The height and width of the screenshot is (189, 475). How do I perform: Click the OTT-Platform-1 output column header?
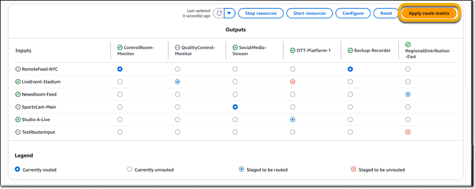[313, 50]
